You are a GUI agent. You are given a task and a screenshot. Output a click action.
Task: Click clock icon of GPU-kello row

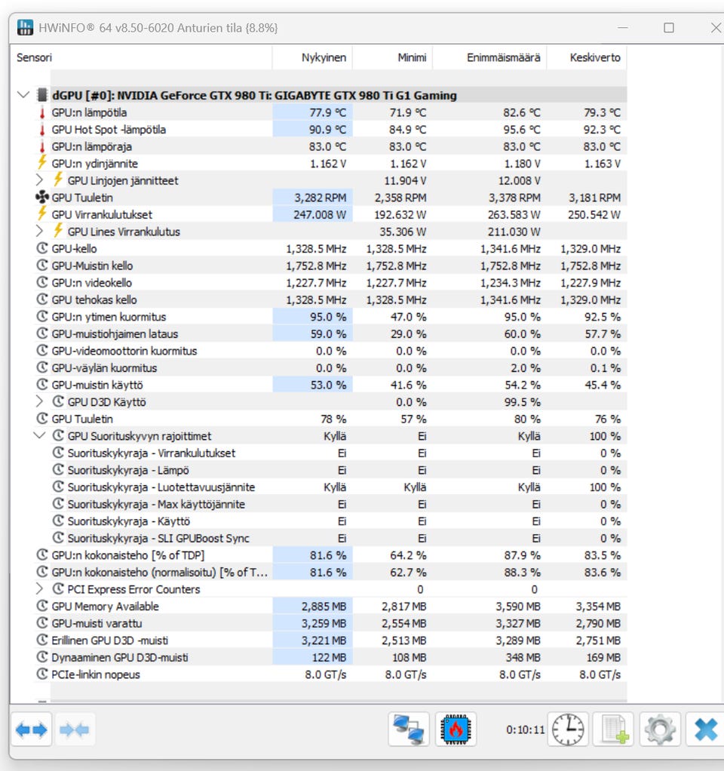(x=42, y=249)
